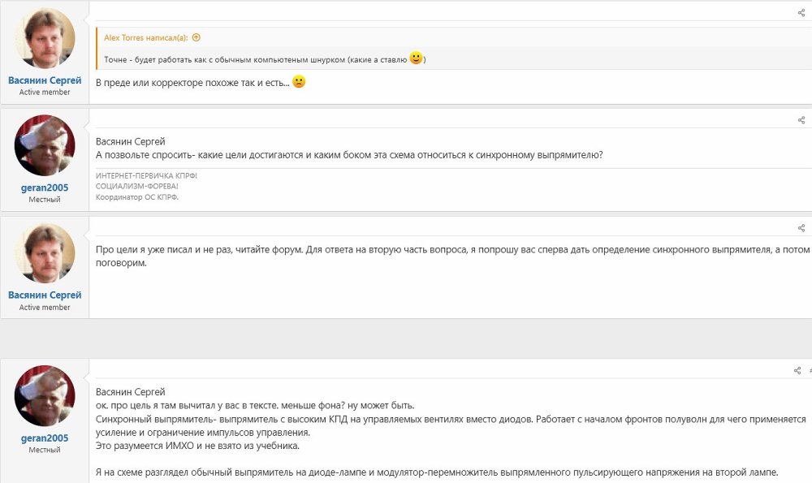This screenshot has height=483, width=812.
Task: Share the bottom post defining synchronous rectifier
Action: click(x=797, y=370)
